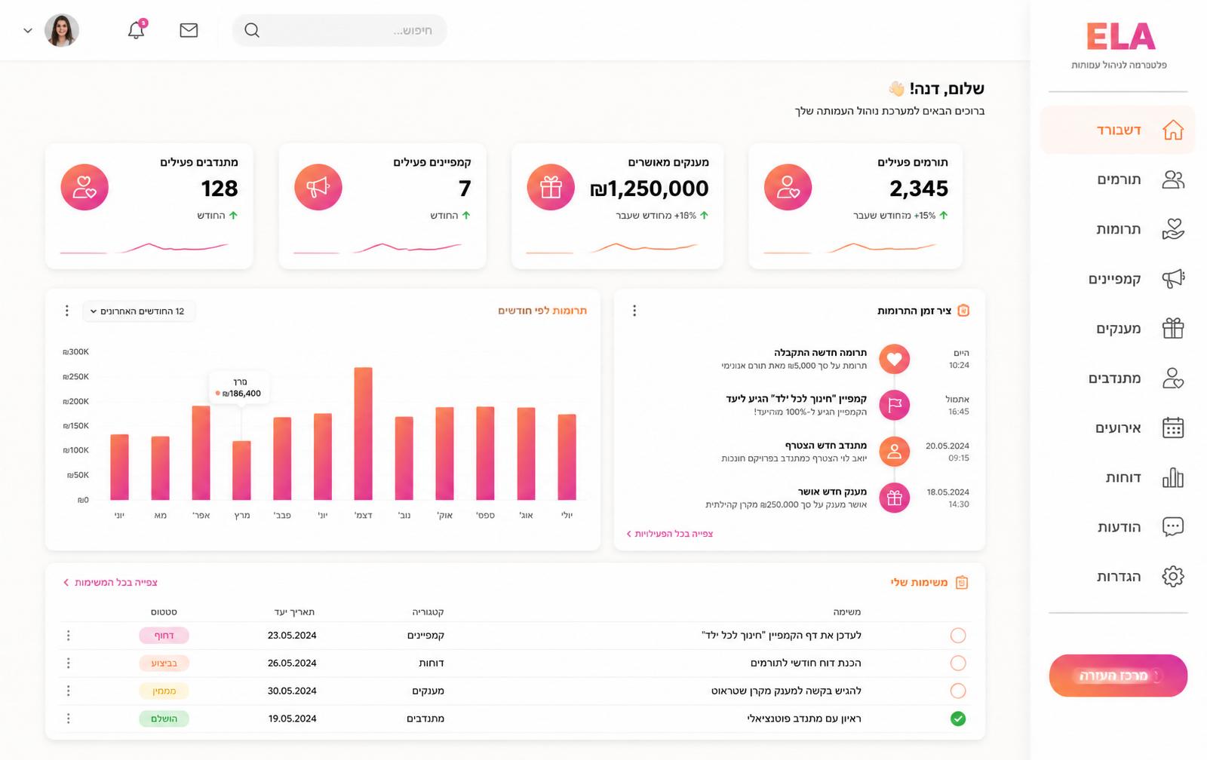Go to תורמים in the sidebar
Image resolution: width=1207 pixels, height=760 pixels.
coord(1117,179)
